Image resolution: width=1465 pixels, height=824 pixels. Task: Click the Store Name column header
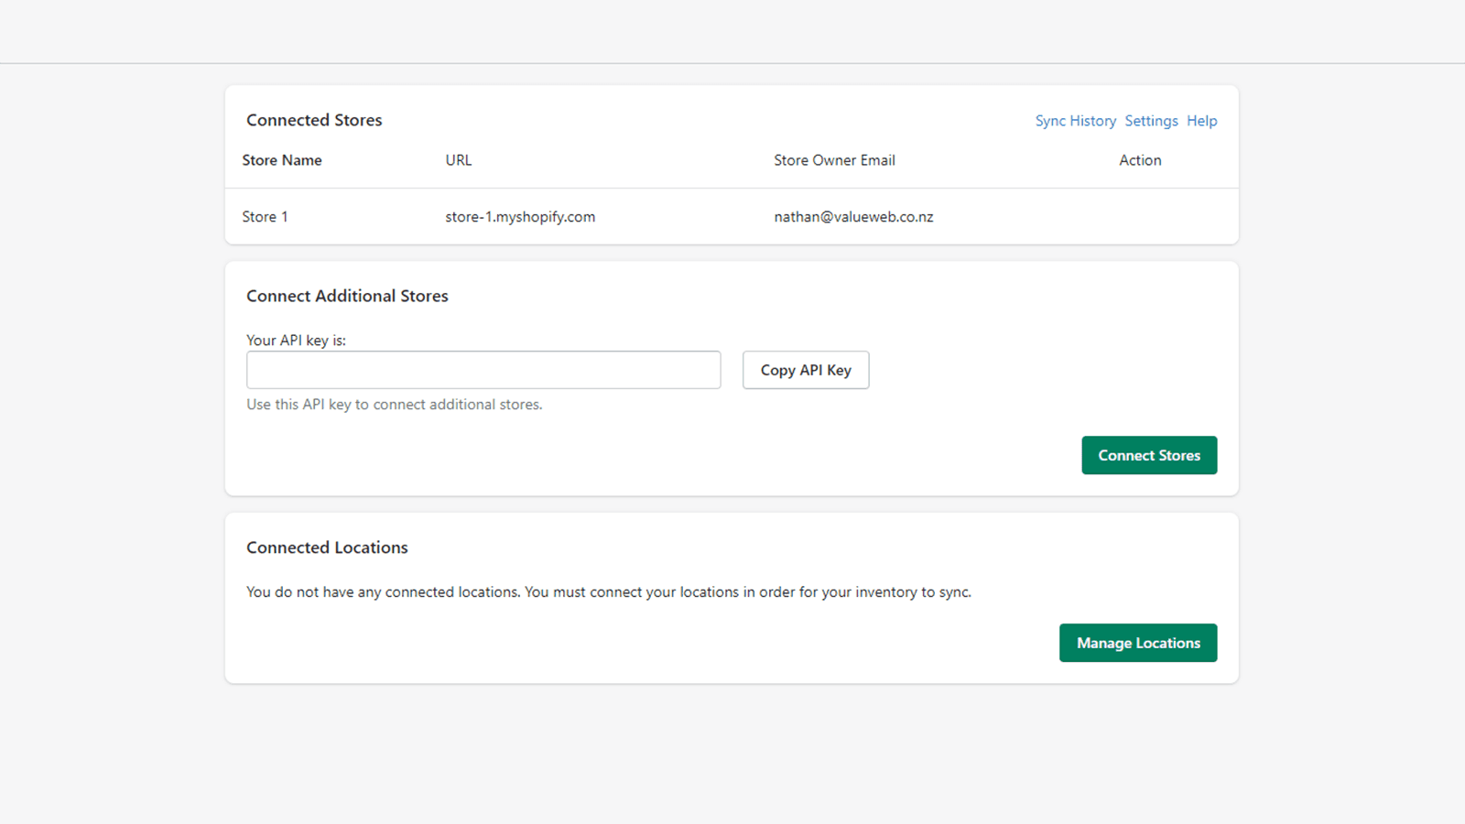[x=282, y=160]
